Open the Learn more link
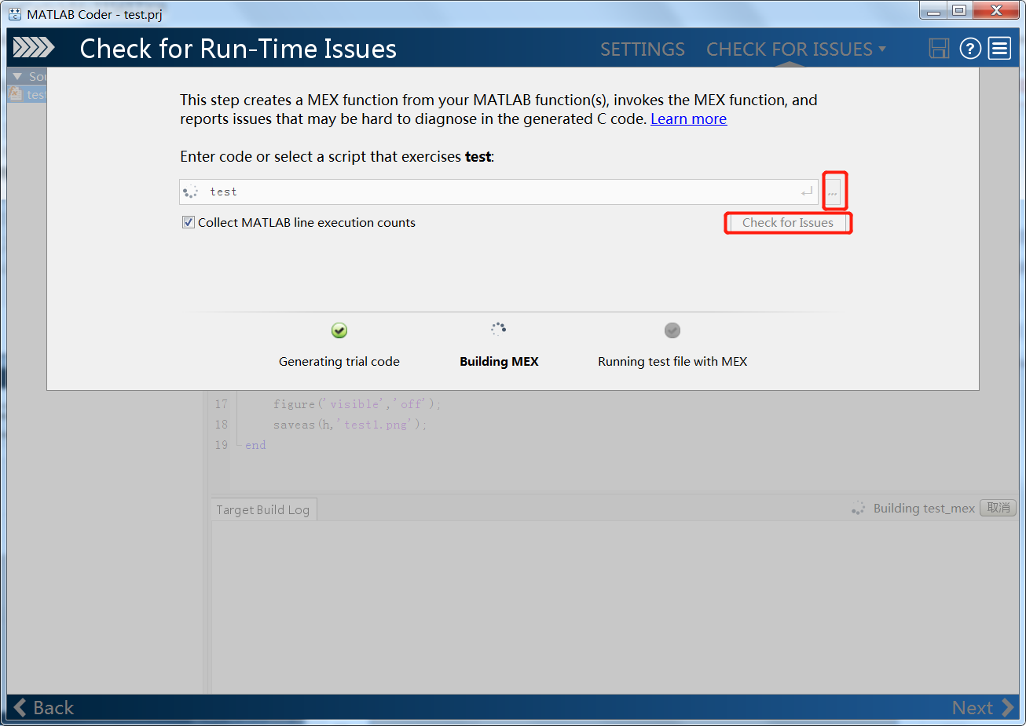1026x726 pixels. click(x=688, y=119)
